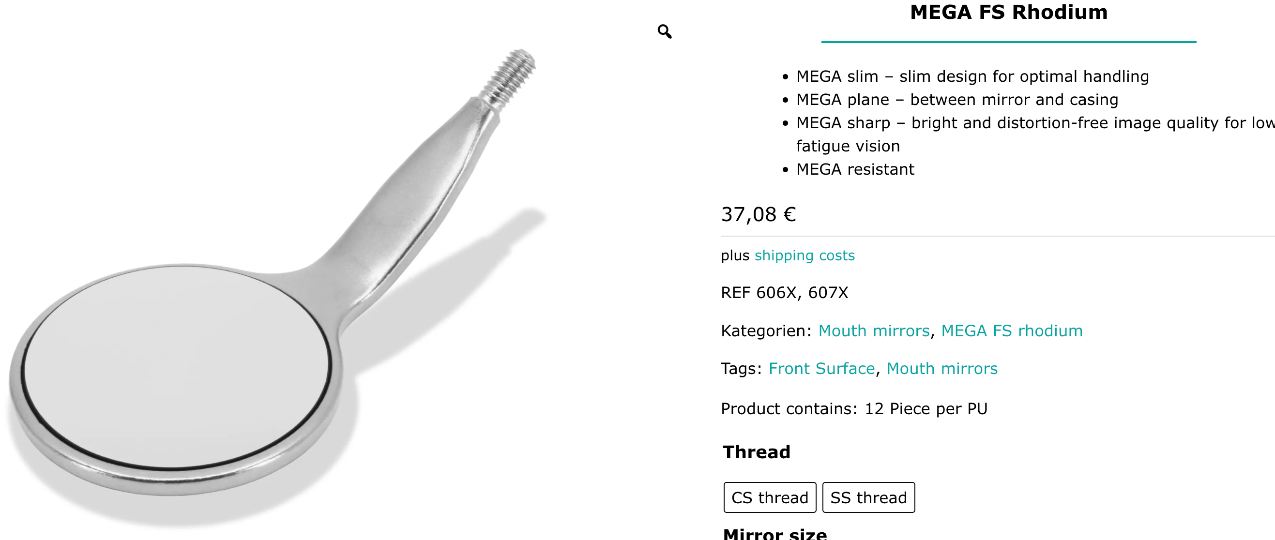The height and width of the screenshot is (540, 1275).
Task: Open the shipping costs link
Action: point(804,255)
